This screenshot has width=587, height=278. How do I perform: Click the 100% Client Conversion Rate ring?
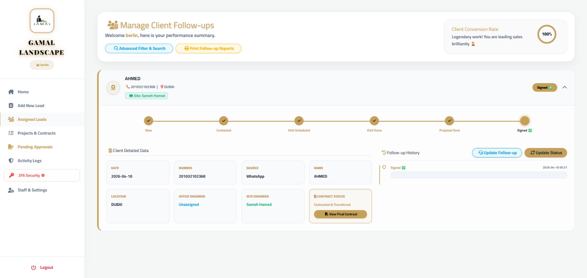[x=547, y=34]
